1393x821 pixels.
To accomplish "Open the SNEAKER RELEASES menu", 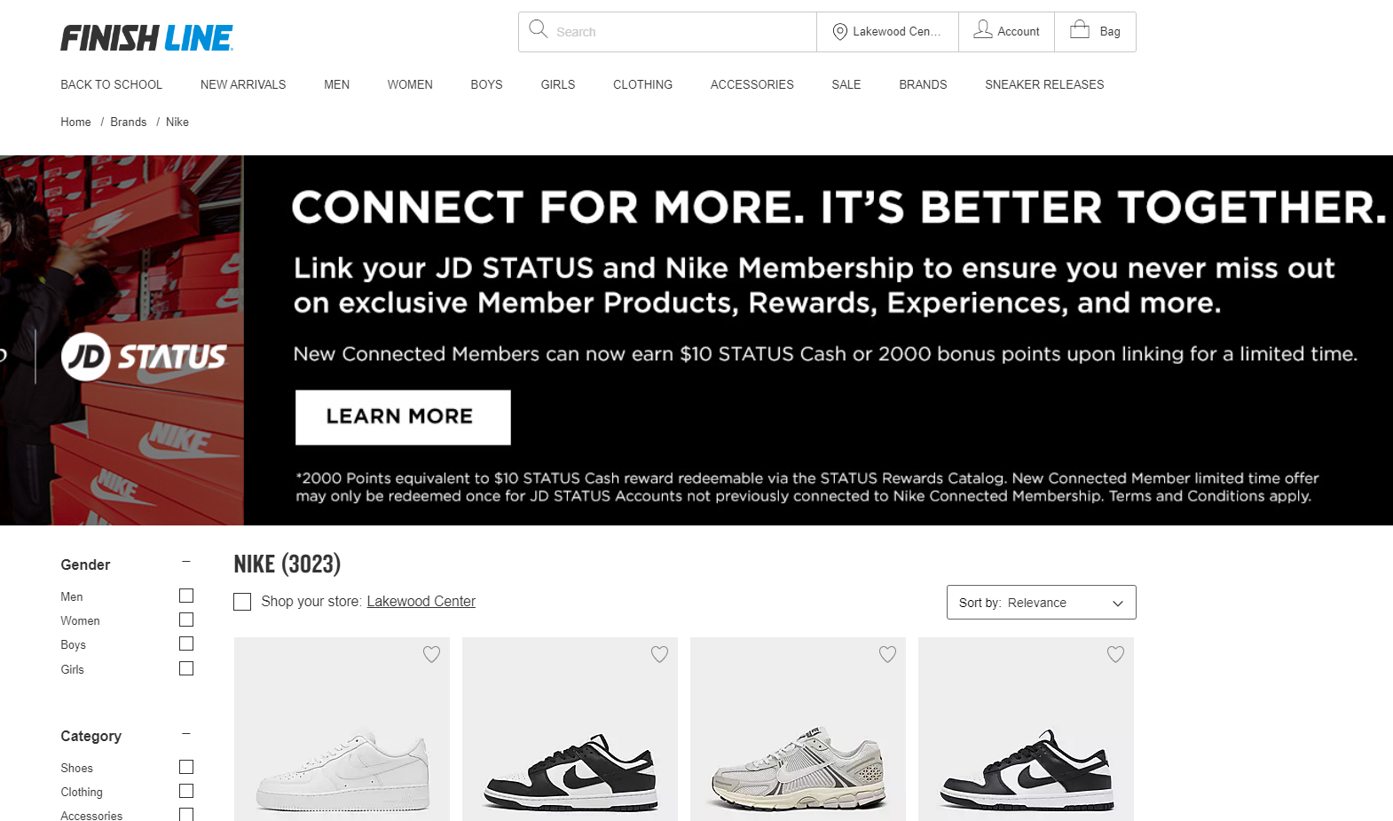I will (1044, 84).
